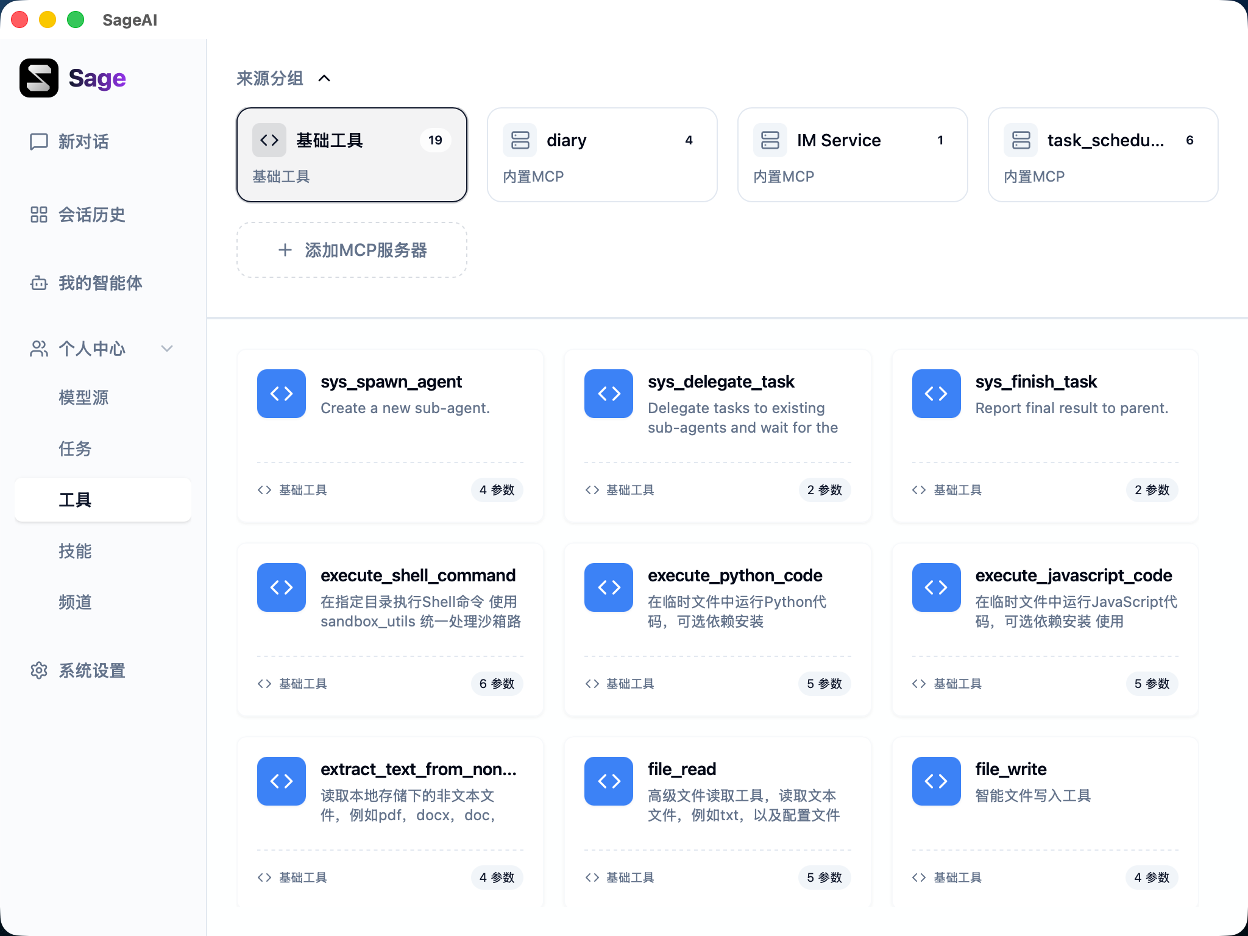Collapse the 来源分组 section chevron
The height and width of the screenshot is (936, 1248).
[324, 78]
